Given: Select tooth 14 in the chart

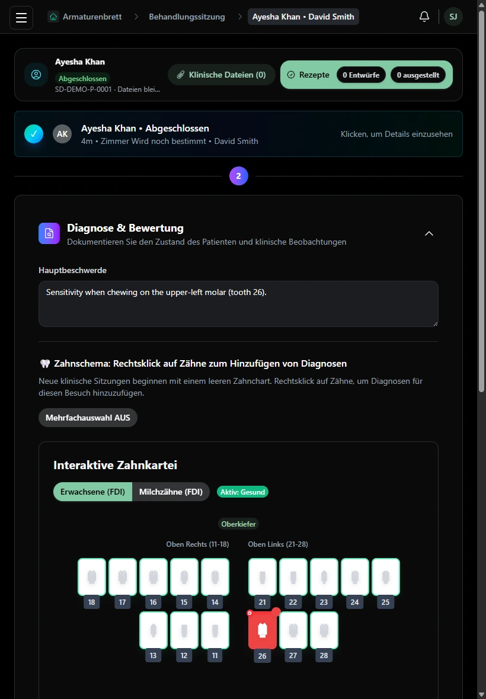Looking at the screenshot, I should click(215, 577).
